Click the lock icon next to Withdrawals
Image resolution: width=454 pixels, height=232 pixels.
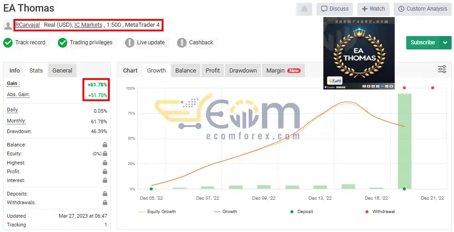tap(105, 202)
